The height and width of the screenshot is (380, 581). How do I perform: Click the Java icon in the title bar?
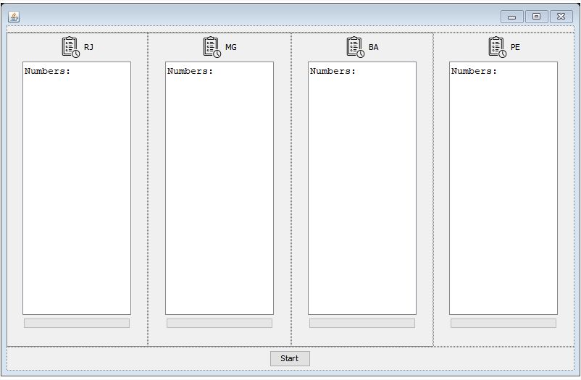(14, 17)
